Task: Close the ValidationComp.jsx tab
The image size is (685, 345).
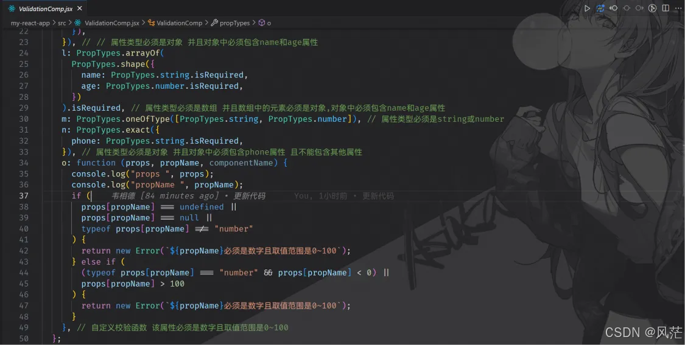Action: [x=80, y=9]
